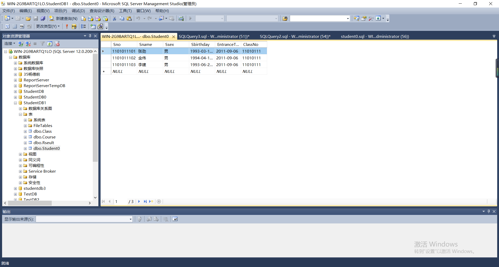Select cell with Sno 1101011102

click(124, 58)
